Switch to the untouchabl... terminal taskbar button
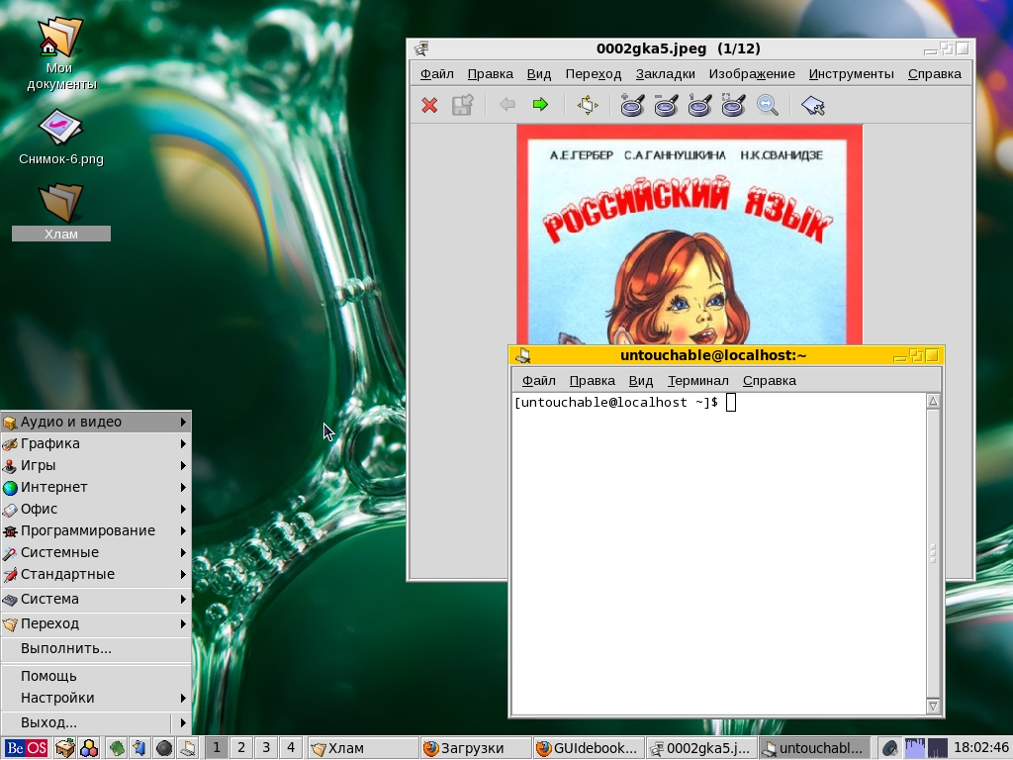The width and height of the screenshot is (1013, 760). pos(815,748)
